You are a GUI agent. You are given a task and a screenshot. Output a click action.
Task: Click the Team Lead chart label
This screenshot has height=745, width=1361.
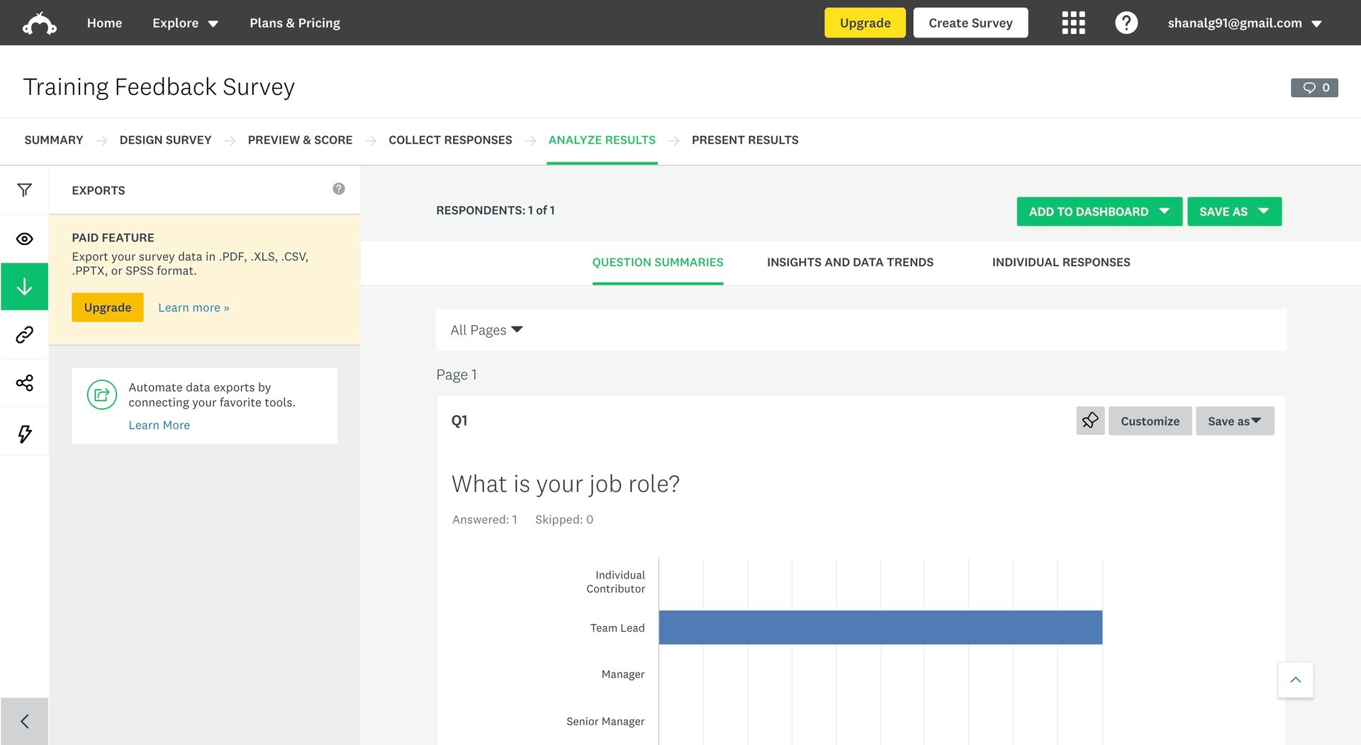(x=617, y=628)
